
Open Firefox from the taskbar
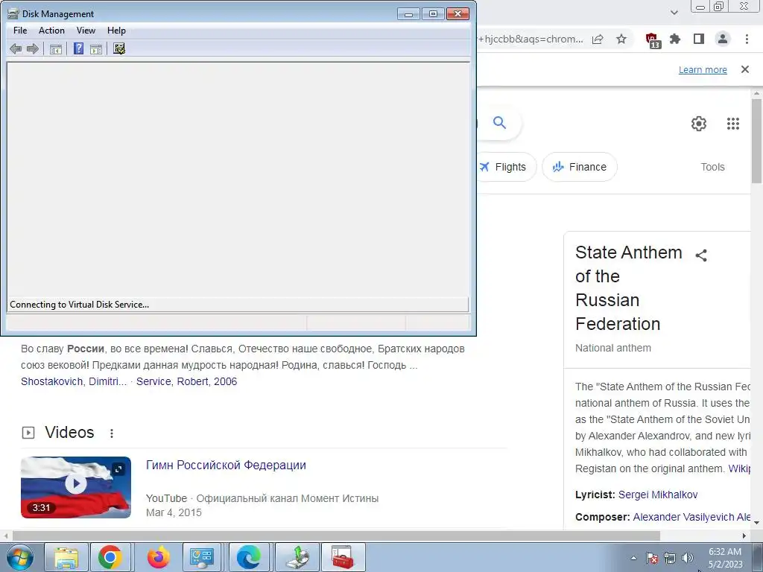[x=158, y=557]
